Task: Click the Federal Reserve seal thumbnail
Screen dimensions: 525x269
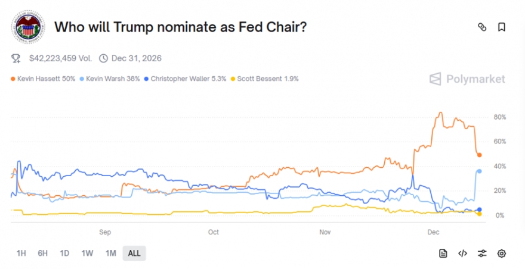Action: click(x=29, y=28)
